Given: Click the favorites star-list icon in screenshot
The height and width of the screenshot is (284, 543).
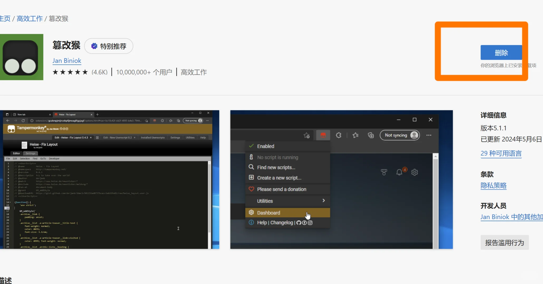Looking at the screenshot, I should pos(355,135).
